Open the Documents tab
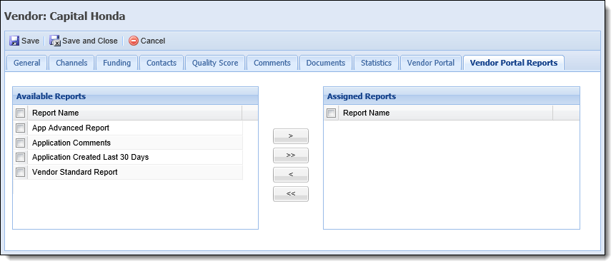Screen dimensions: 616x266 [326, 63]
